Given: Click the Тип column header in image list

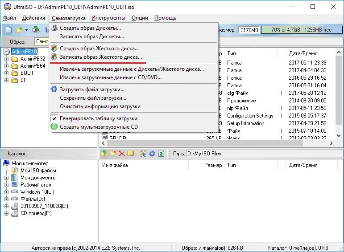Looking at the screenshot, I should [x=251, y=53].
